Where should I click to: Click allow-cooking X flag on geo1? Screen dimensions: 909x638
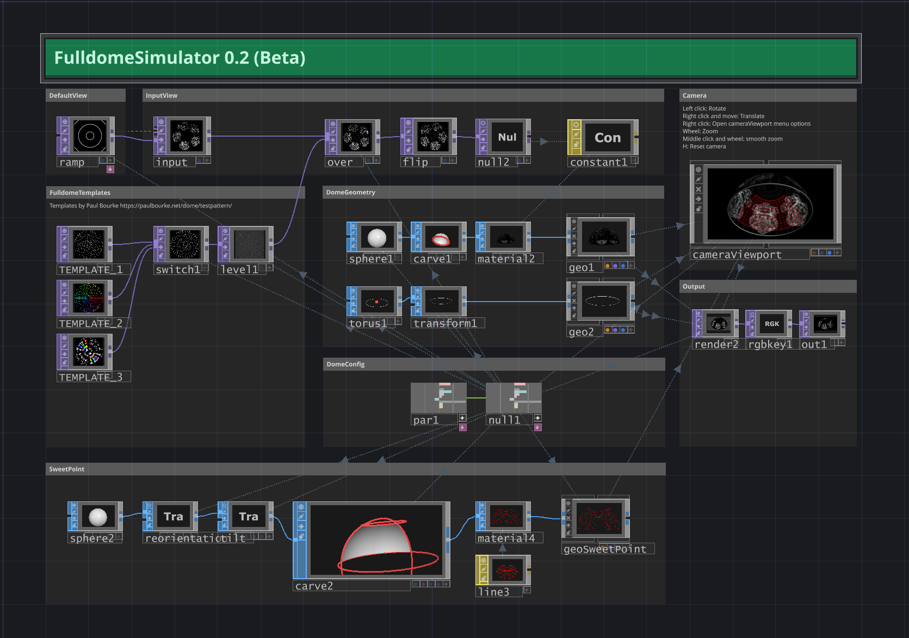click(x=574, y=236)
